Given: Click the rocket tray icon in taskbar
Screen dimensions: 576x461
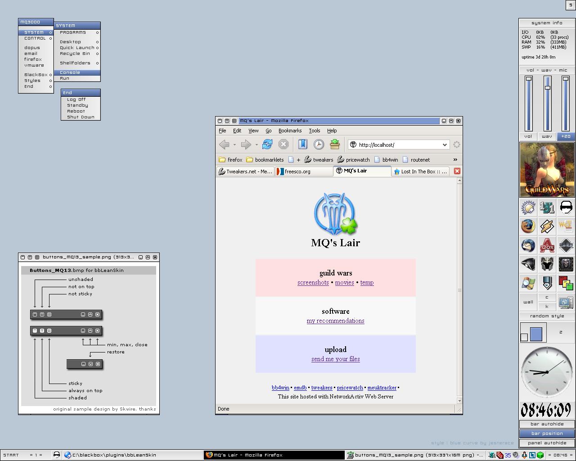Looking at the screenshot, I should tap(524, 455).
